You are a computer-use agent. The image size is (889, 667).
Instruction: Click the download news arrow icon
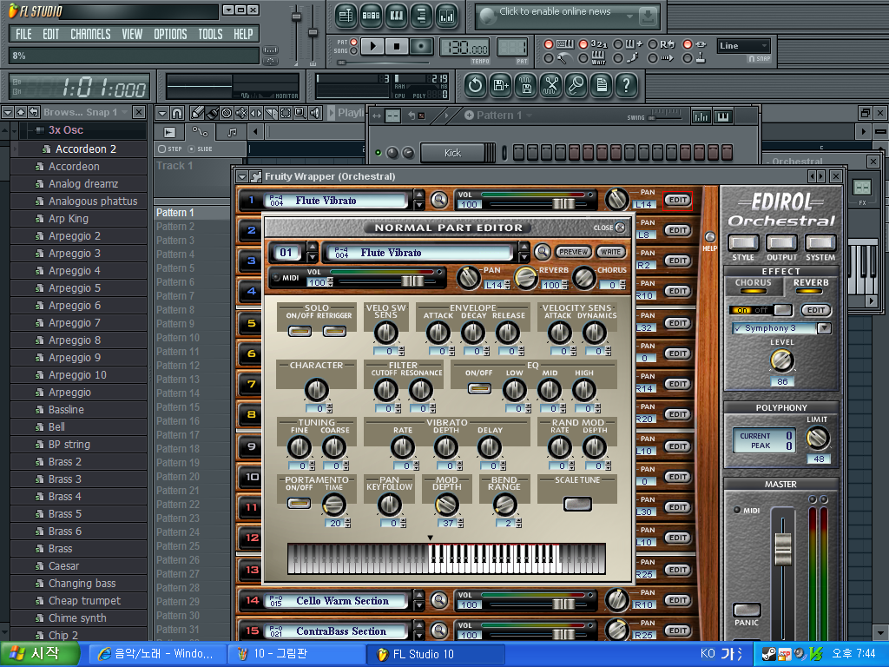[x=647, y=17]
